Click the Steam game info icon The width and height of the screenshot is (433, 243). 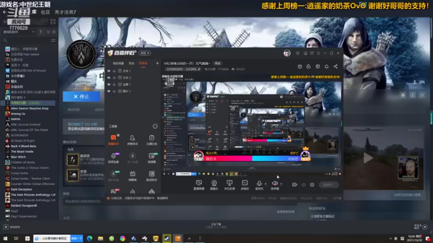[x=412, y=95]
